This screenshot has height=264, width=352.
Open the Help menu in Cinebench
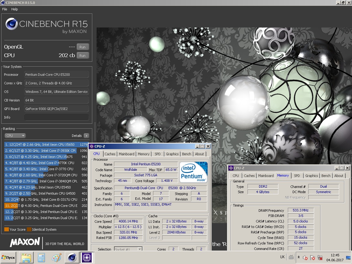15,9
